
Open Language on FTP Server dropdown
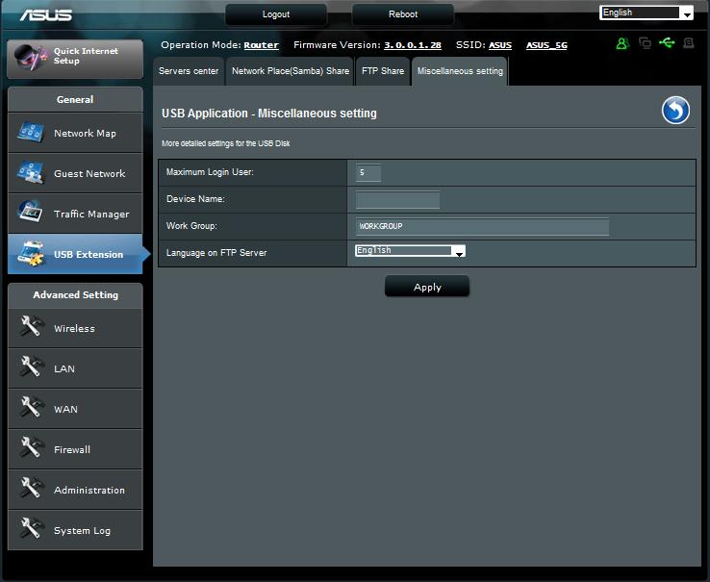pos(410,250)
